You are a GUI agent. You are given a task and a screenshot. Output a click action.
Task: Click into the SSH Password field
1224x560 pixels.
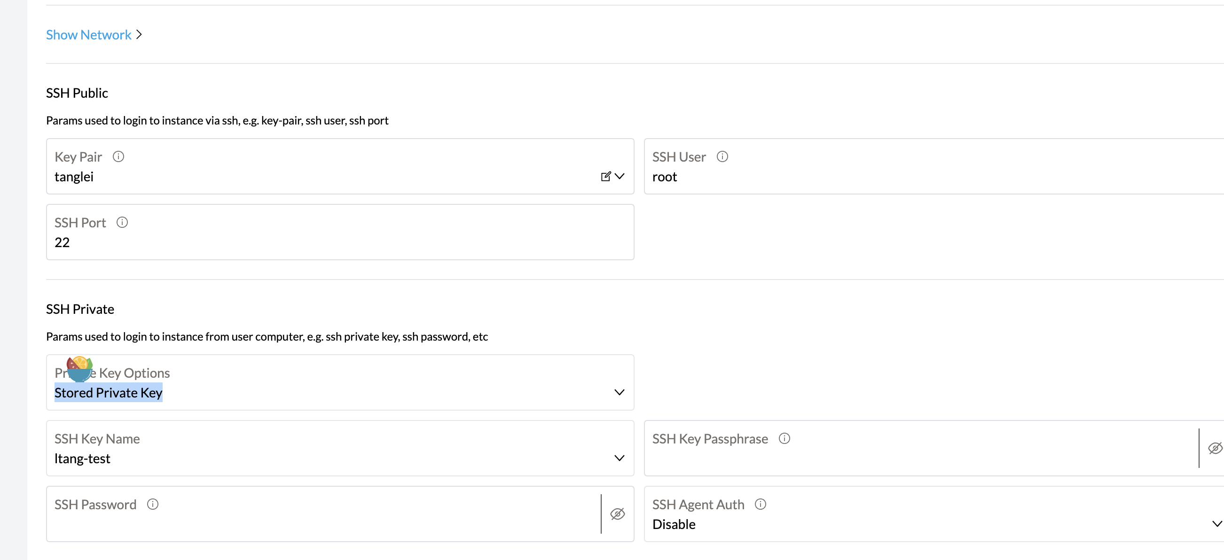[x=309, y=522]
